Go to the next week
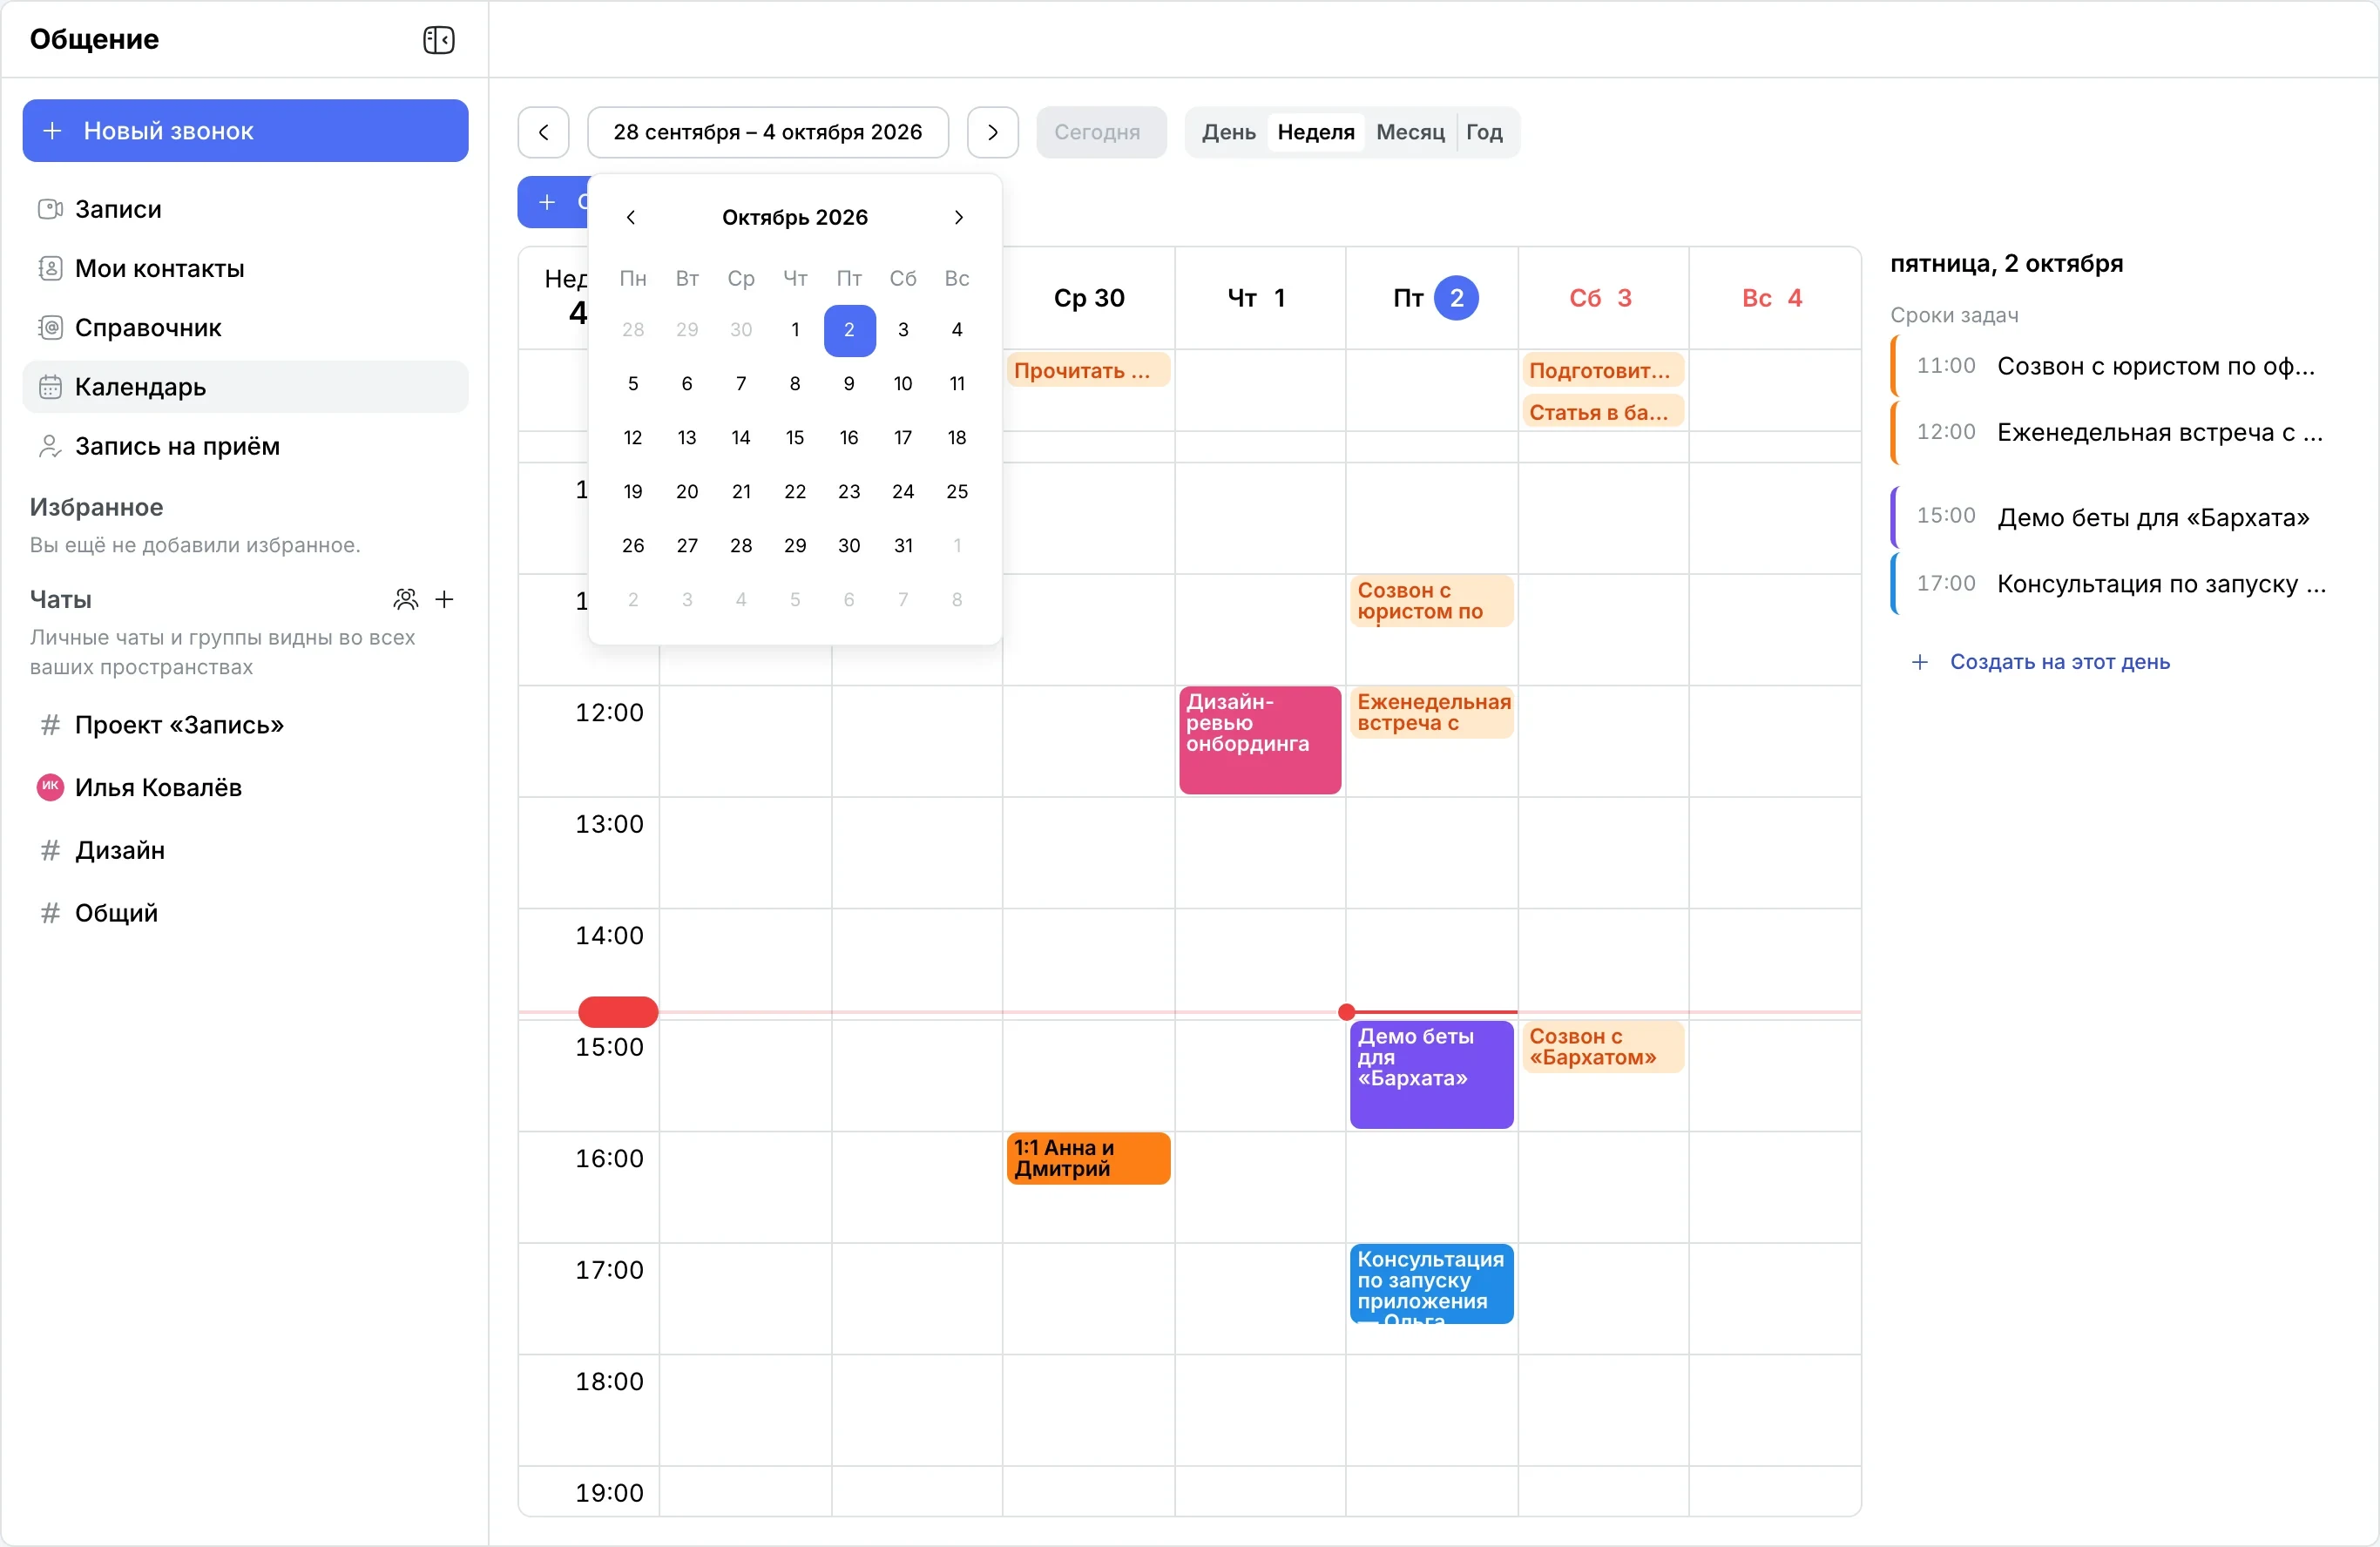Image resolution: width=2380 pixels, height=1547 pixels. (x=992, y=132)
